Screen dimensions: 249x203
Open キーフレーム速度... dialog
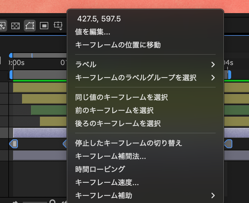click(x=107, y=182)
